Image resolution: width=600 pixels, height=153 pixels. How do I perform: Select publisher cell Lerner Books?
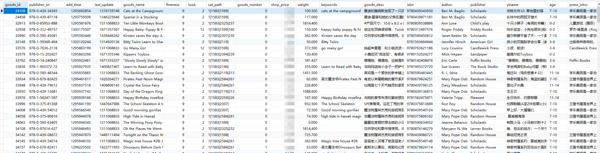(487, 128)
